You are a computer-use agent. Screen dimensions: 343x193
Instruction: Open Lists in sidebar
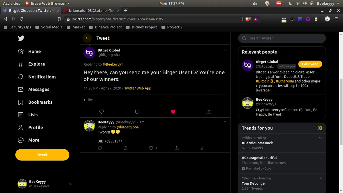tap(28, 115)
